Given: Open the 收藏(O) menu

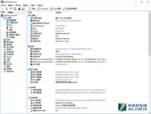Looking at the screenshot, I should coord(26,5).
